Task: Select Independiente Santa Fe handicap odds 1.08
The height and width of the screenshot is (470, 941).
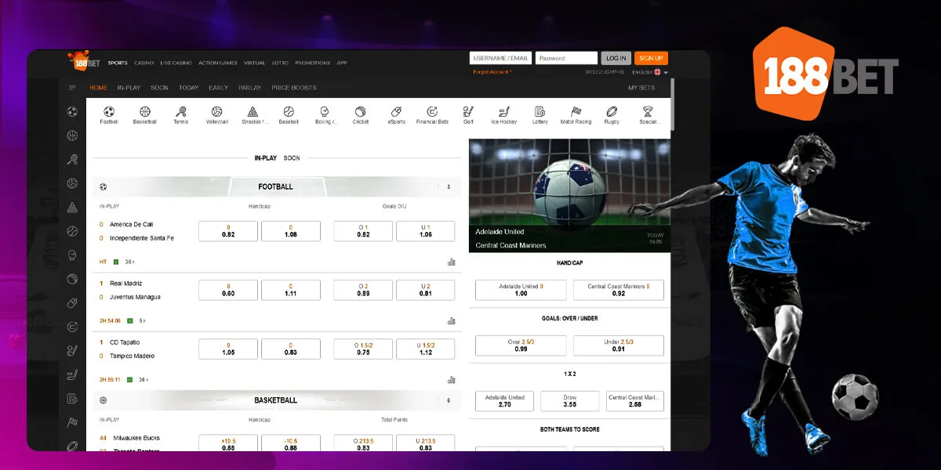Action: [291, 231]
